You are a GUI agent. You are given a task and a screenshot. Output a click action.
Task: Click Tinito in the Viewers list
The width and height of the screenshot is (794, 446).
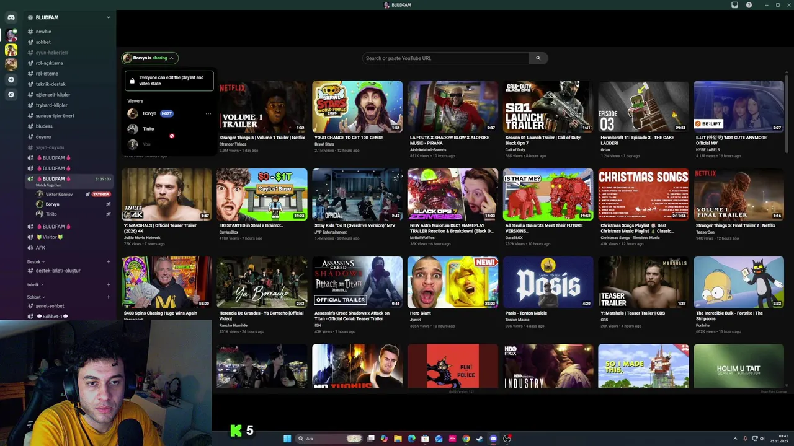(x=148, y=129)
